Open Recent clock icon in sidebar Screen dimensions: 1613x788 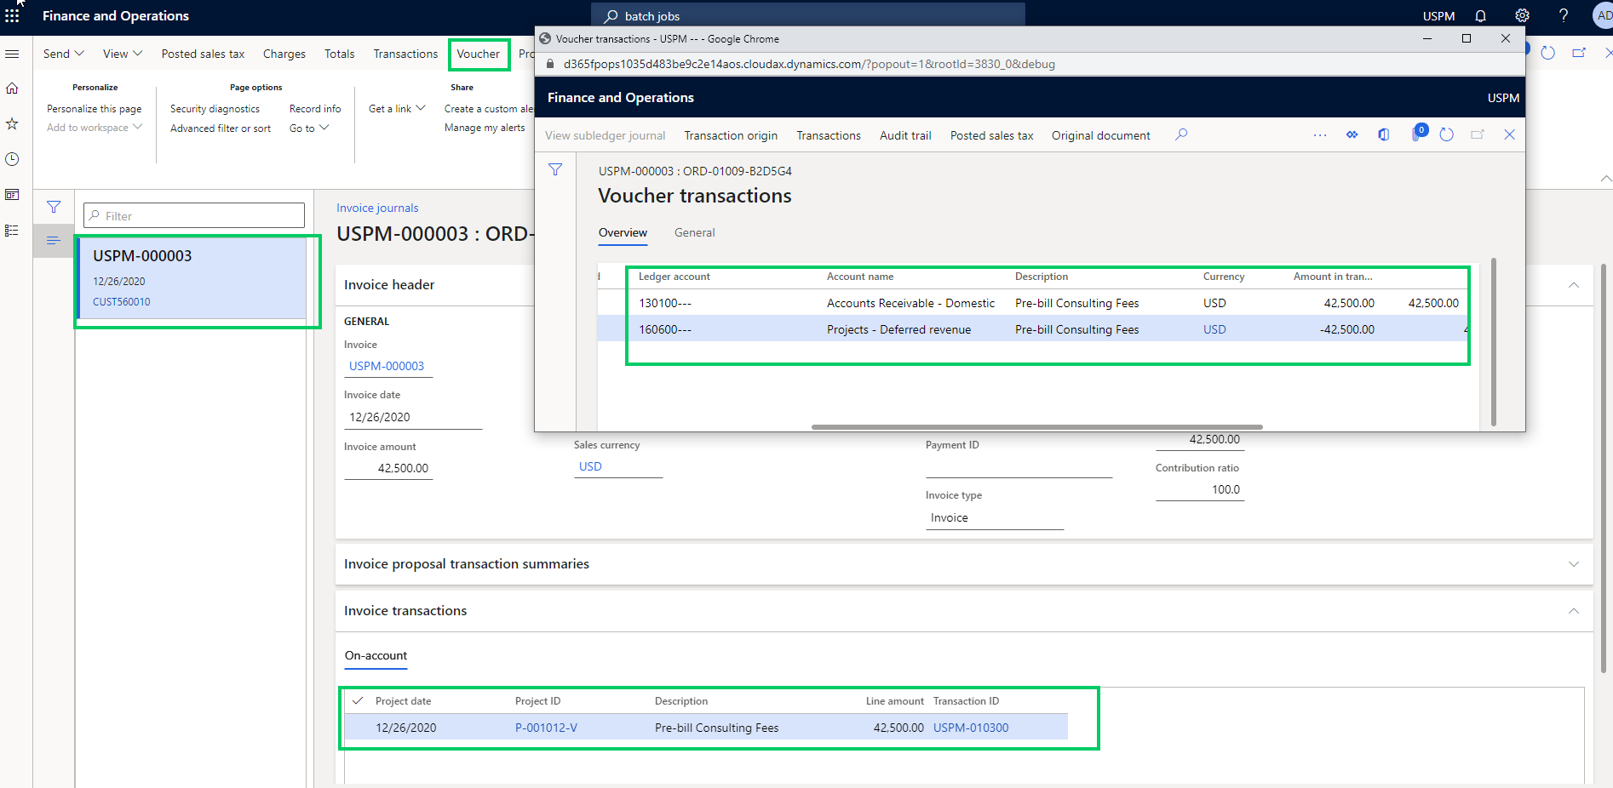(x=12, y=159)
